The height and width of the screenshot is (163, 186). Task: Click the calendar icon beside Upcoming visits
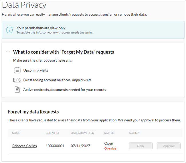pos(17,70)
